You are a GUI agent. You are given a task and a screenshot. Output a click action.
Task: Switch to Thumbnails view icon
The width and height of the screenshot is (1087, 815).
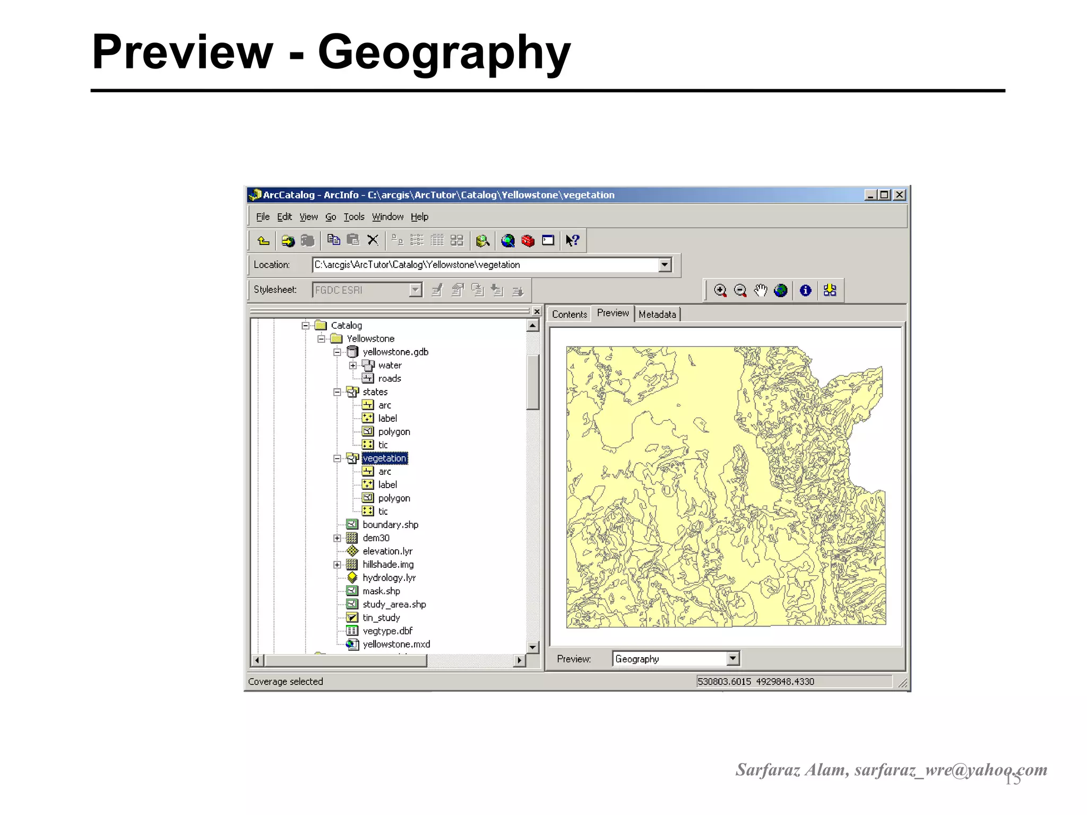(457, 240)
